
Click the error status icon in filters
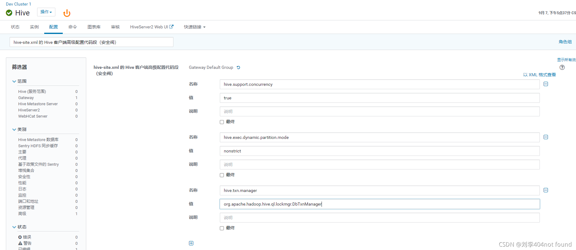click(x=20, y=237)
